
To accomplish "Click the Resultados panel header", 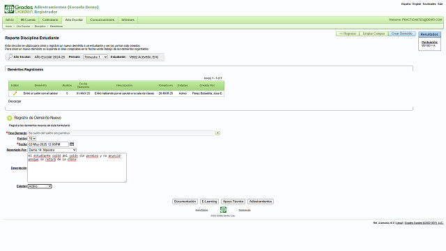I will pos(429,34).
